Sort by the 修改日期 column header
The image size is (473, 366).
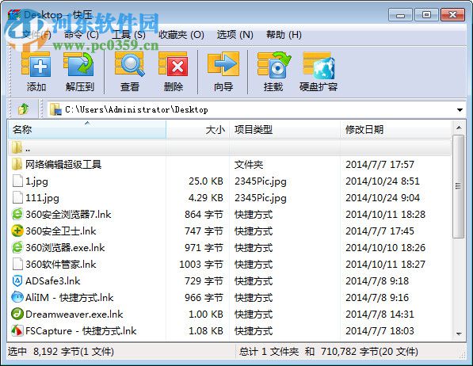tap(395, 129)
